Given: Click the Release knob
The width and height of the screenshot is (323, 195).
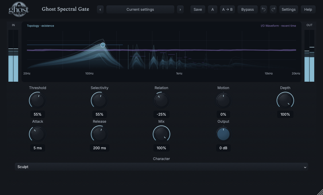Looking at the screenshot, I should coord(100,134).
